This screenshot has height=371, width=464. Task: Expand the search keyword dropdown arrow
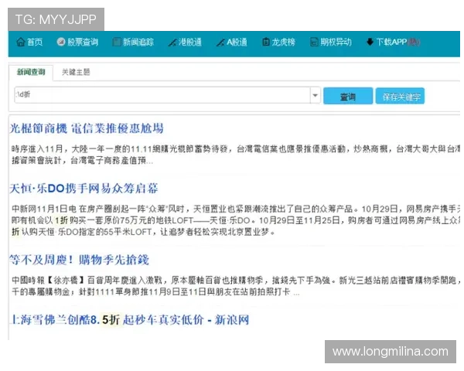316,95
